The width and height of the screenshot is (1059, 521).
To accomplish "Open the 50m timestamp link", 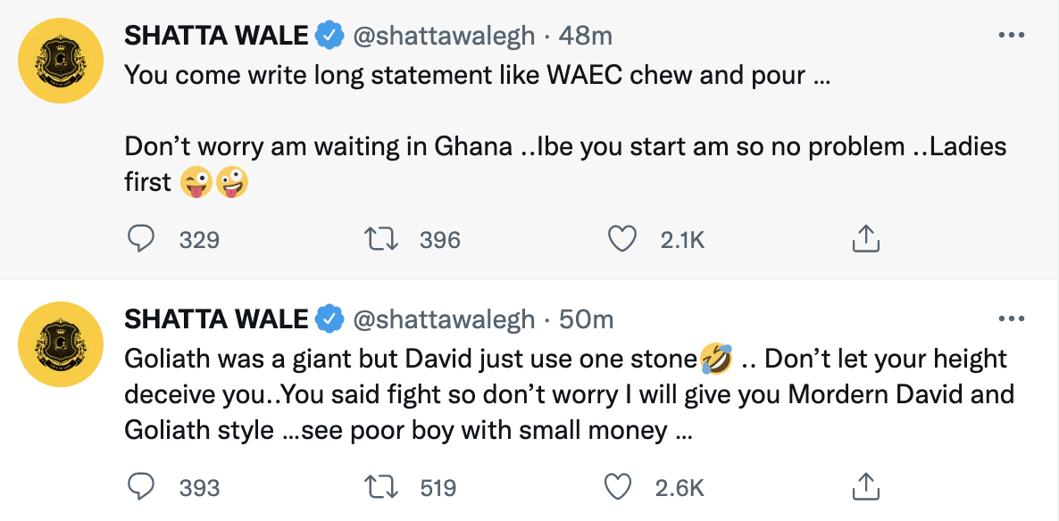I will (x=586, y=318).
